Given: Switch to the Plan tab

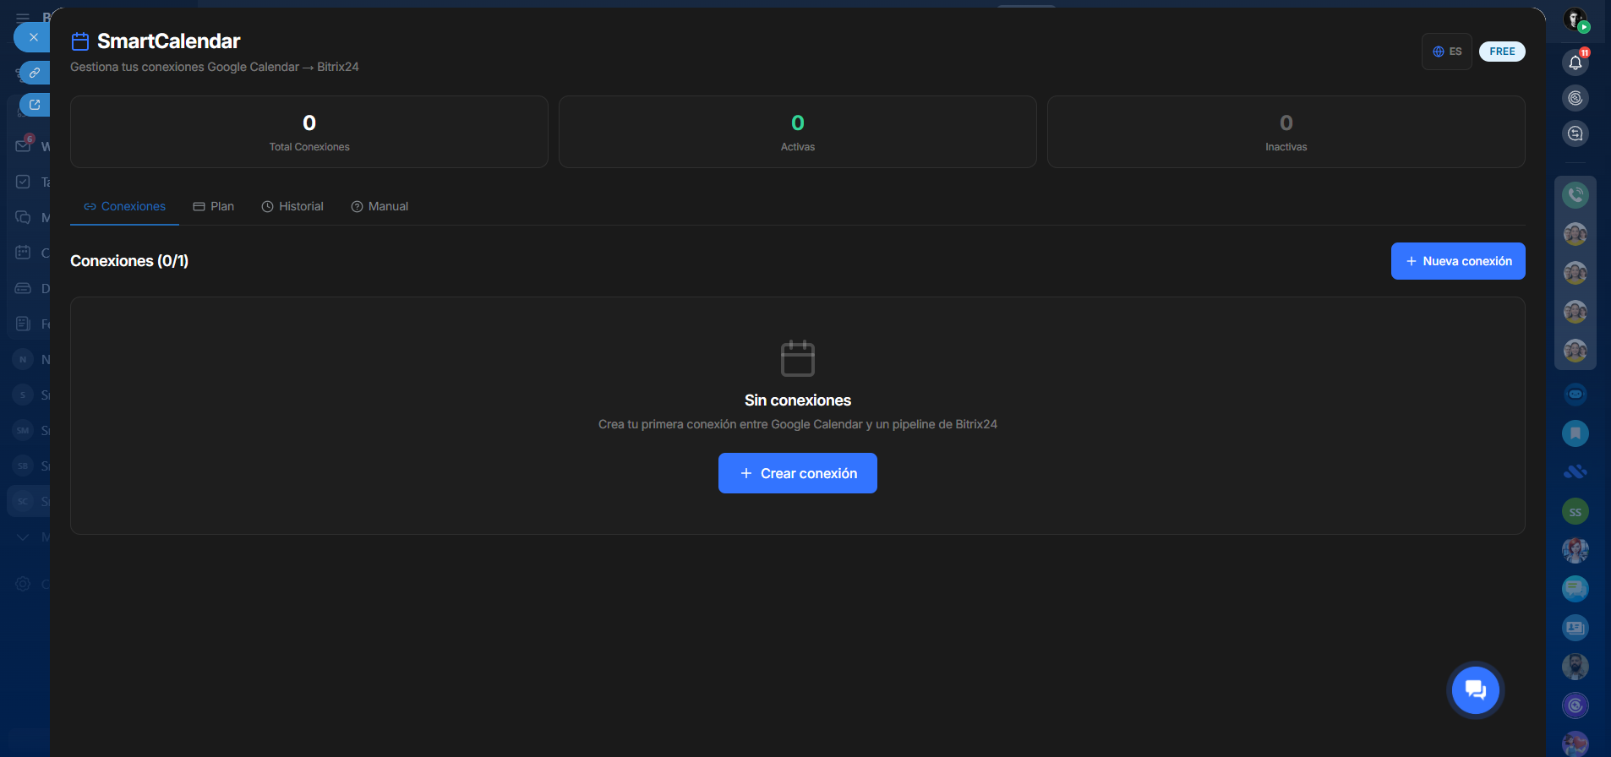Looking at the screenshot, I should pos(214,206).
